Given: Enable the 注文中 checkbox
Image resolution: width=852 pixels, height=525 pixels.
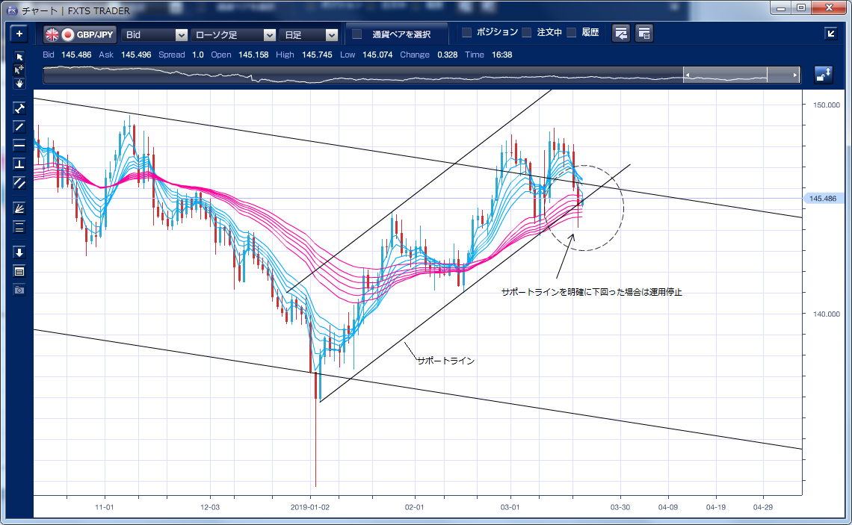Looking at the screenshot, I should pyautogui.click(x=527, y=33).
